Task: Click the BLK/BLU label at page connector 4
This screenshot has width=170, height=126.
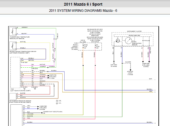Action: [149, 122]
